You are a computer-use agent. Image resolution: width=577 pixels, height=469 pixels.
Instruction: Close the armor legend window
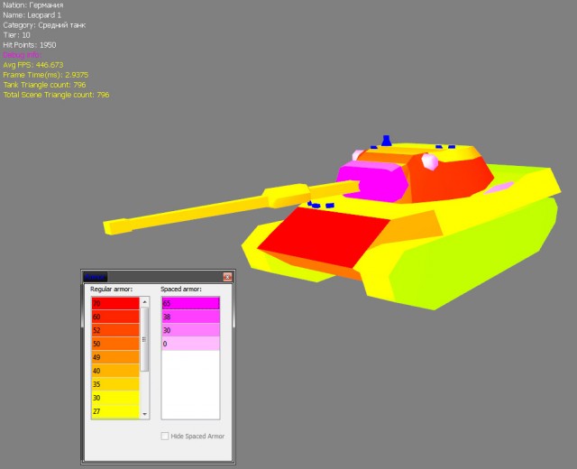(x=227, y=277)
